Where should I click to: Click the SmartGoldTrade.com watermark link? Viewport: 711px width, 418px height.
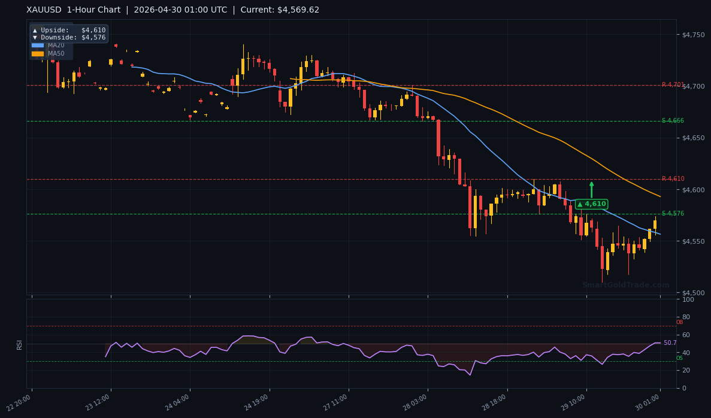625,285
